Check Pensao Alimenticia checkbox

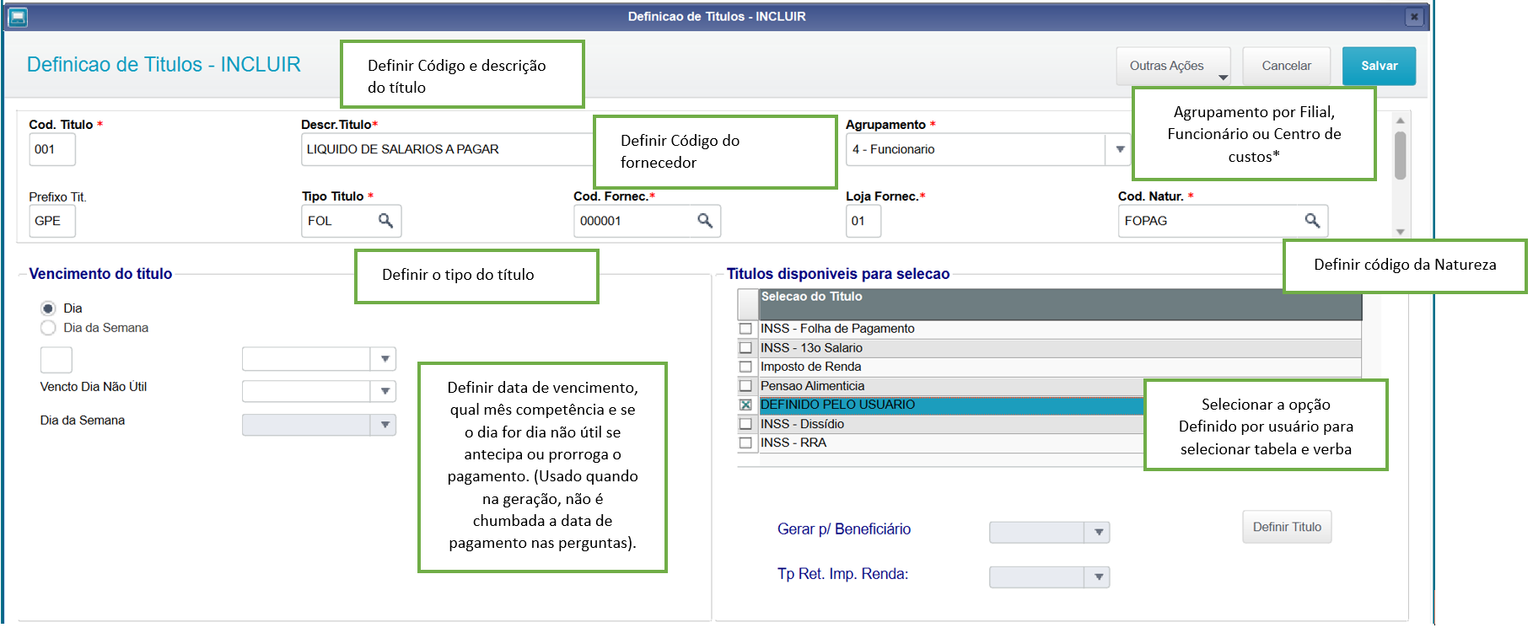pyautogui.click(x=745, y=386)
